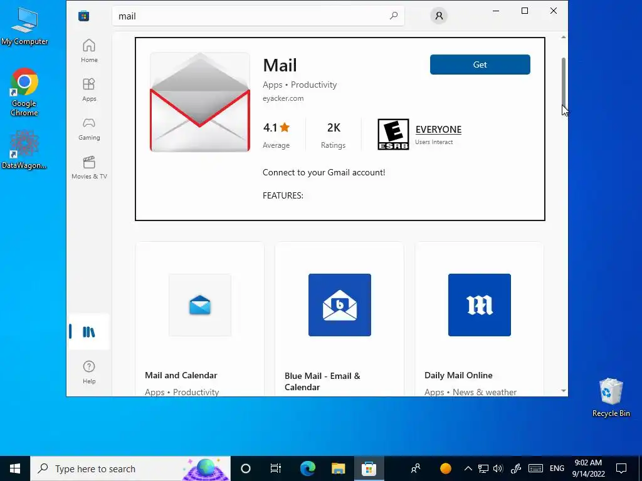The width and height of the screenshot is (642, 481).
Task: Open the touch keyboard icon
Action: [x=535, y=468]
